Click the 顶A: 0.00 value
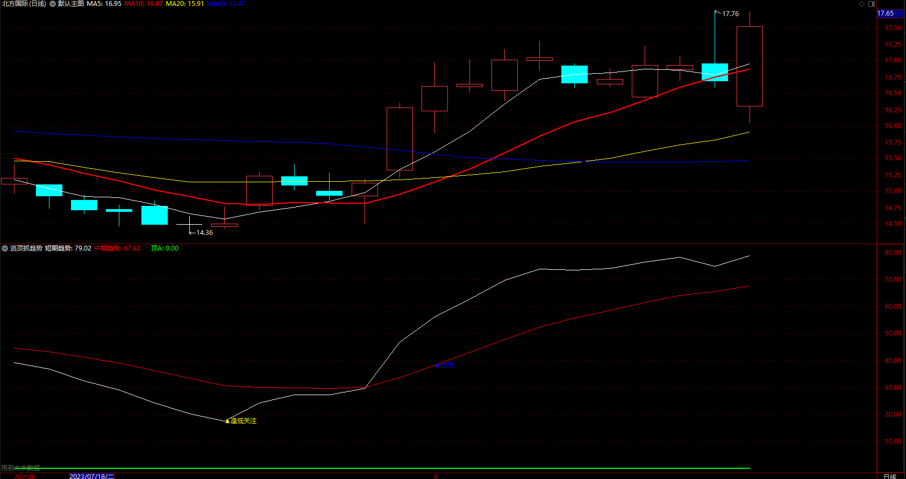906x479 pixels. pyautogui.click(x=165, y=248)
